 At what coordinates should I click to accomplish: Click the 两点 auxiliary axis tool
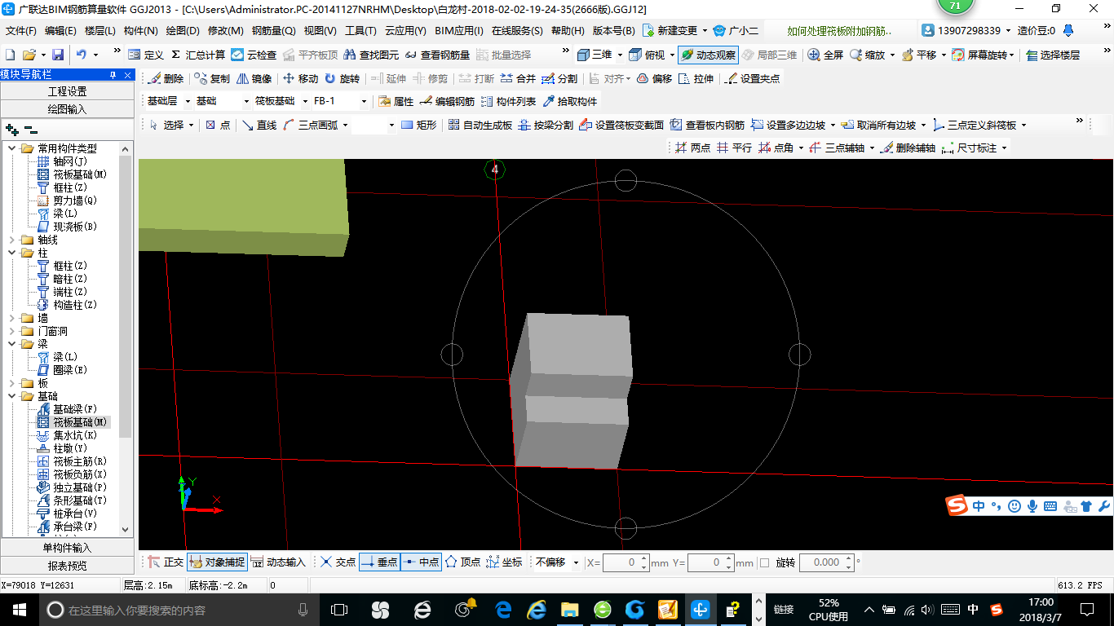692,148
